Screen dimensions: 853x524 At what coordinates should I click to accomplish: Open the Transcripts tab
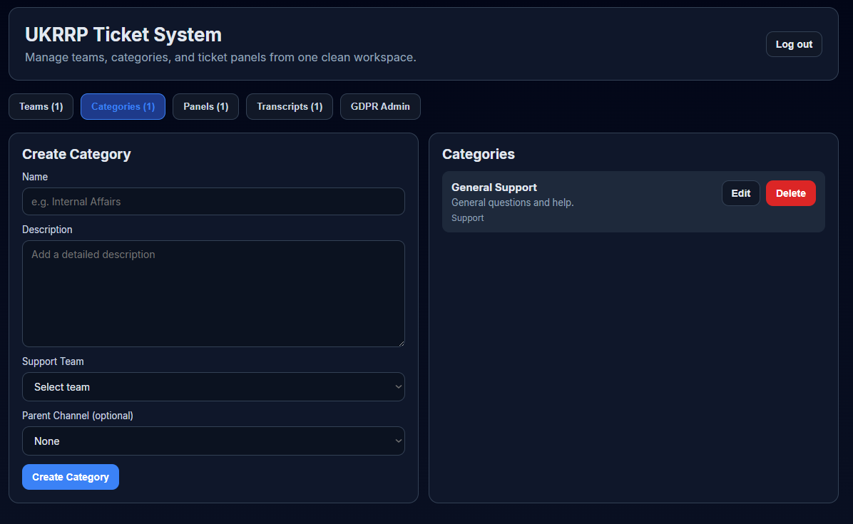(x=289, y=106)
